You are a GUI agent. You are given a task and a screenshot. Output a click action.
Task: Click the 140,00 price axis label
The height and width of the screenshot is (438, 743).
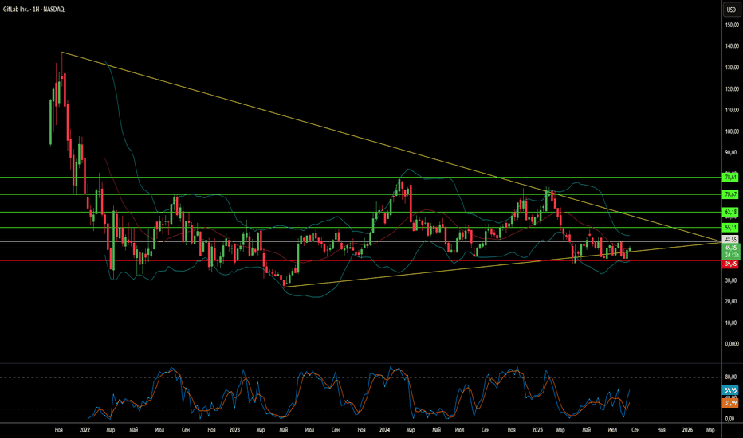click(x=732, y=46)
